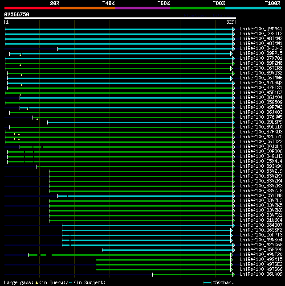Viewport: 285px width, 286px height.
Task: Select the UniRef100_B3VZK5 entry
Action: (261, 205)
